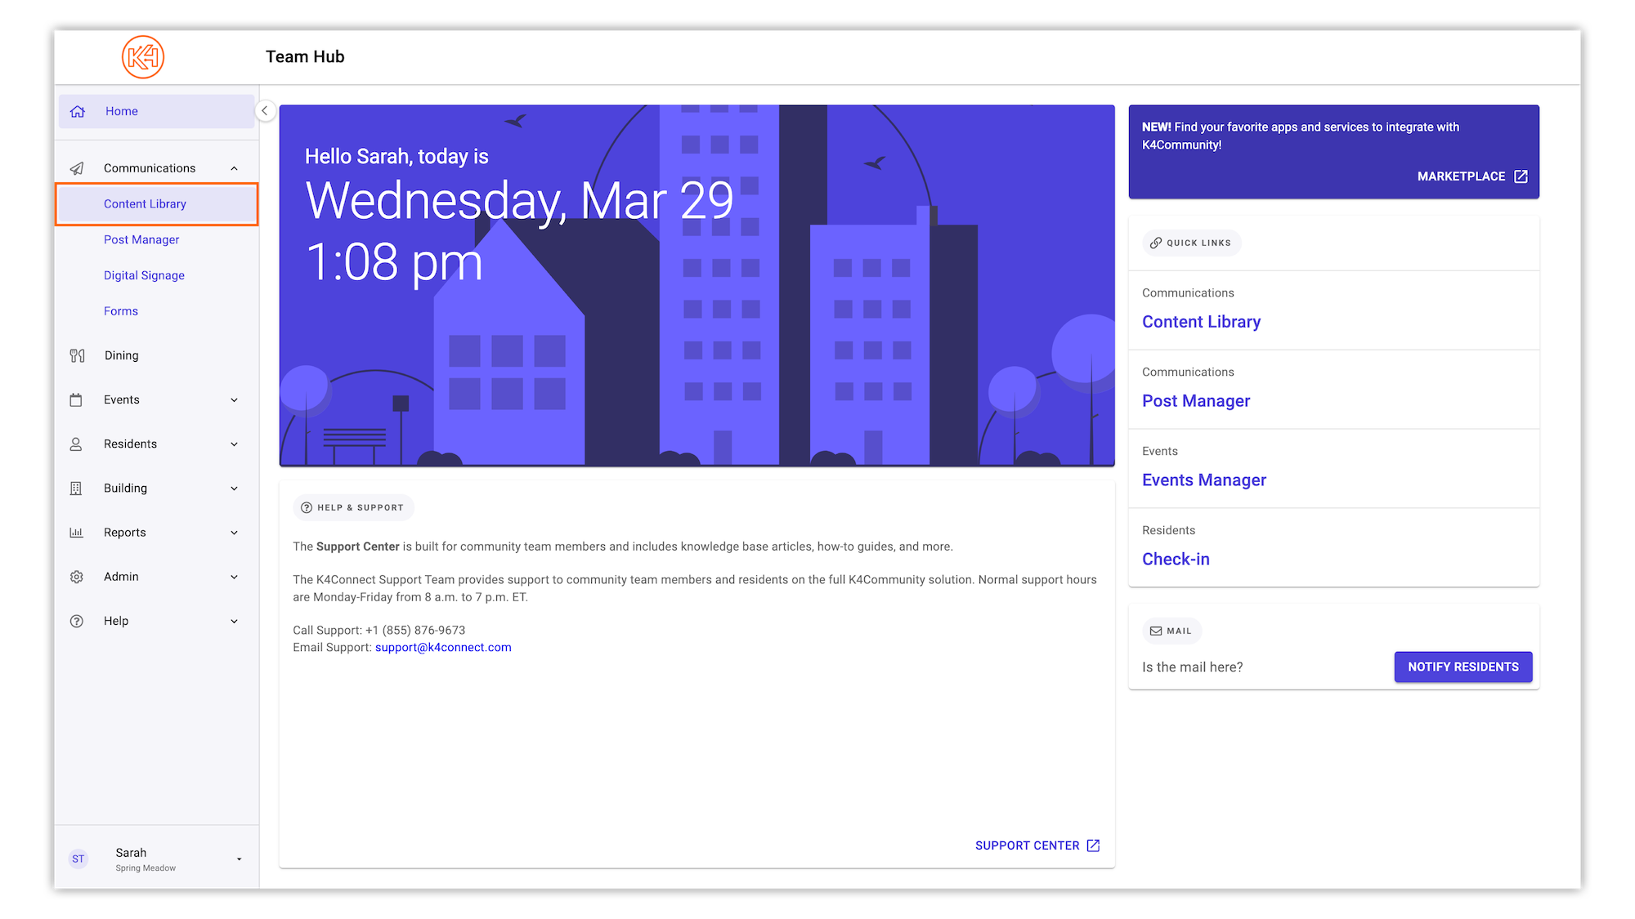This screenshot has height=919, width=1635.
Task: Click the QUICK LINKS chip
Action: coord(1191,243)
